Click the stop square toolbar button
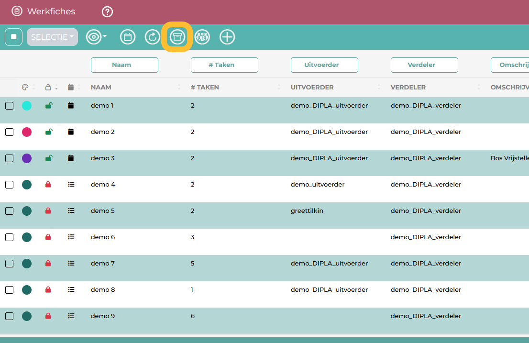 tap(14, 37)
